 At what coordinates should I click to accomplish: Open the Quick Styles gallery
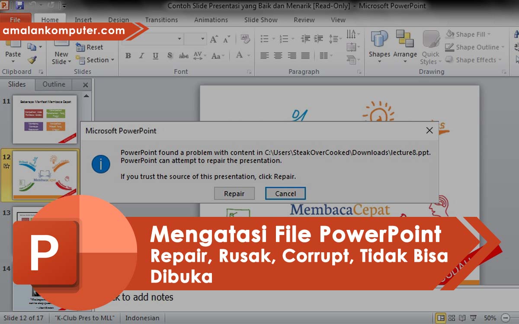click(x=430, y=48)
